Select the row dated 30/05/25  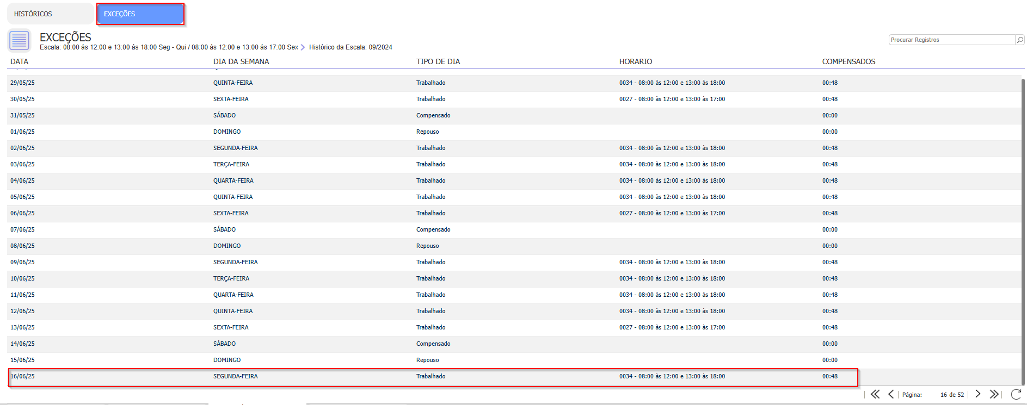(x=514, y=99)
